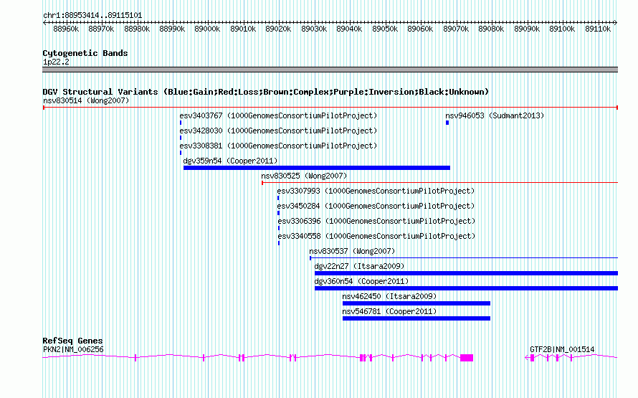
Task: Select the 89110k ruler position
Action: pos(598,29)
